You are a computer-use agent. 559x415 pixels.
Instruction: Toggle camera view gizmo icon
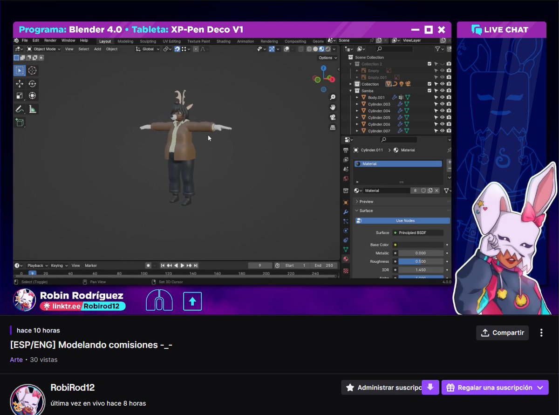pos(333,117)
